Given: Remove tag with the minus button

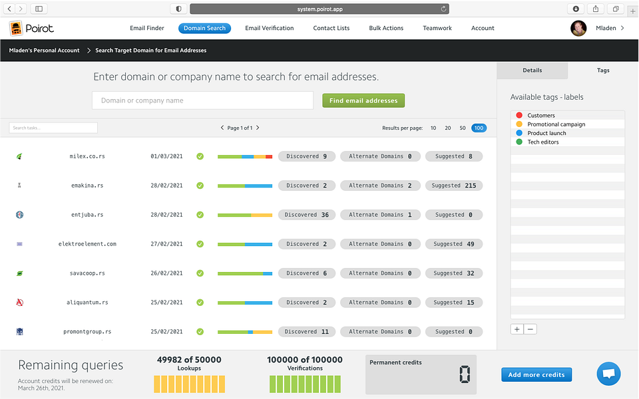Looking at the screenshot, I should pyautogui.click(x=531, y=329).
